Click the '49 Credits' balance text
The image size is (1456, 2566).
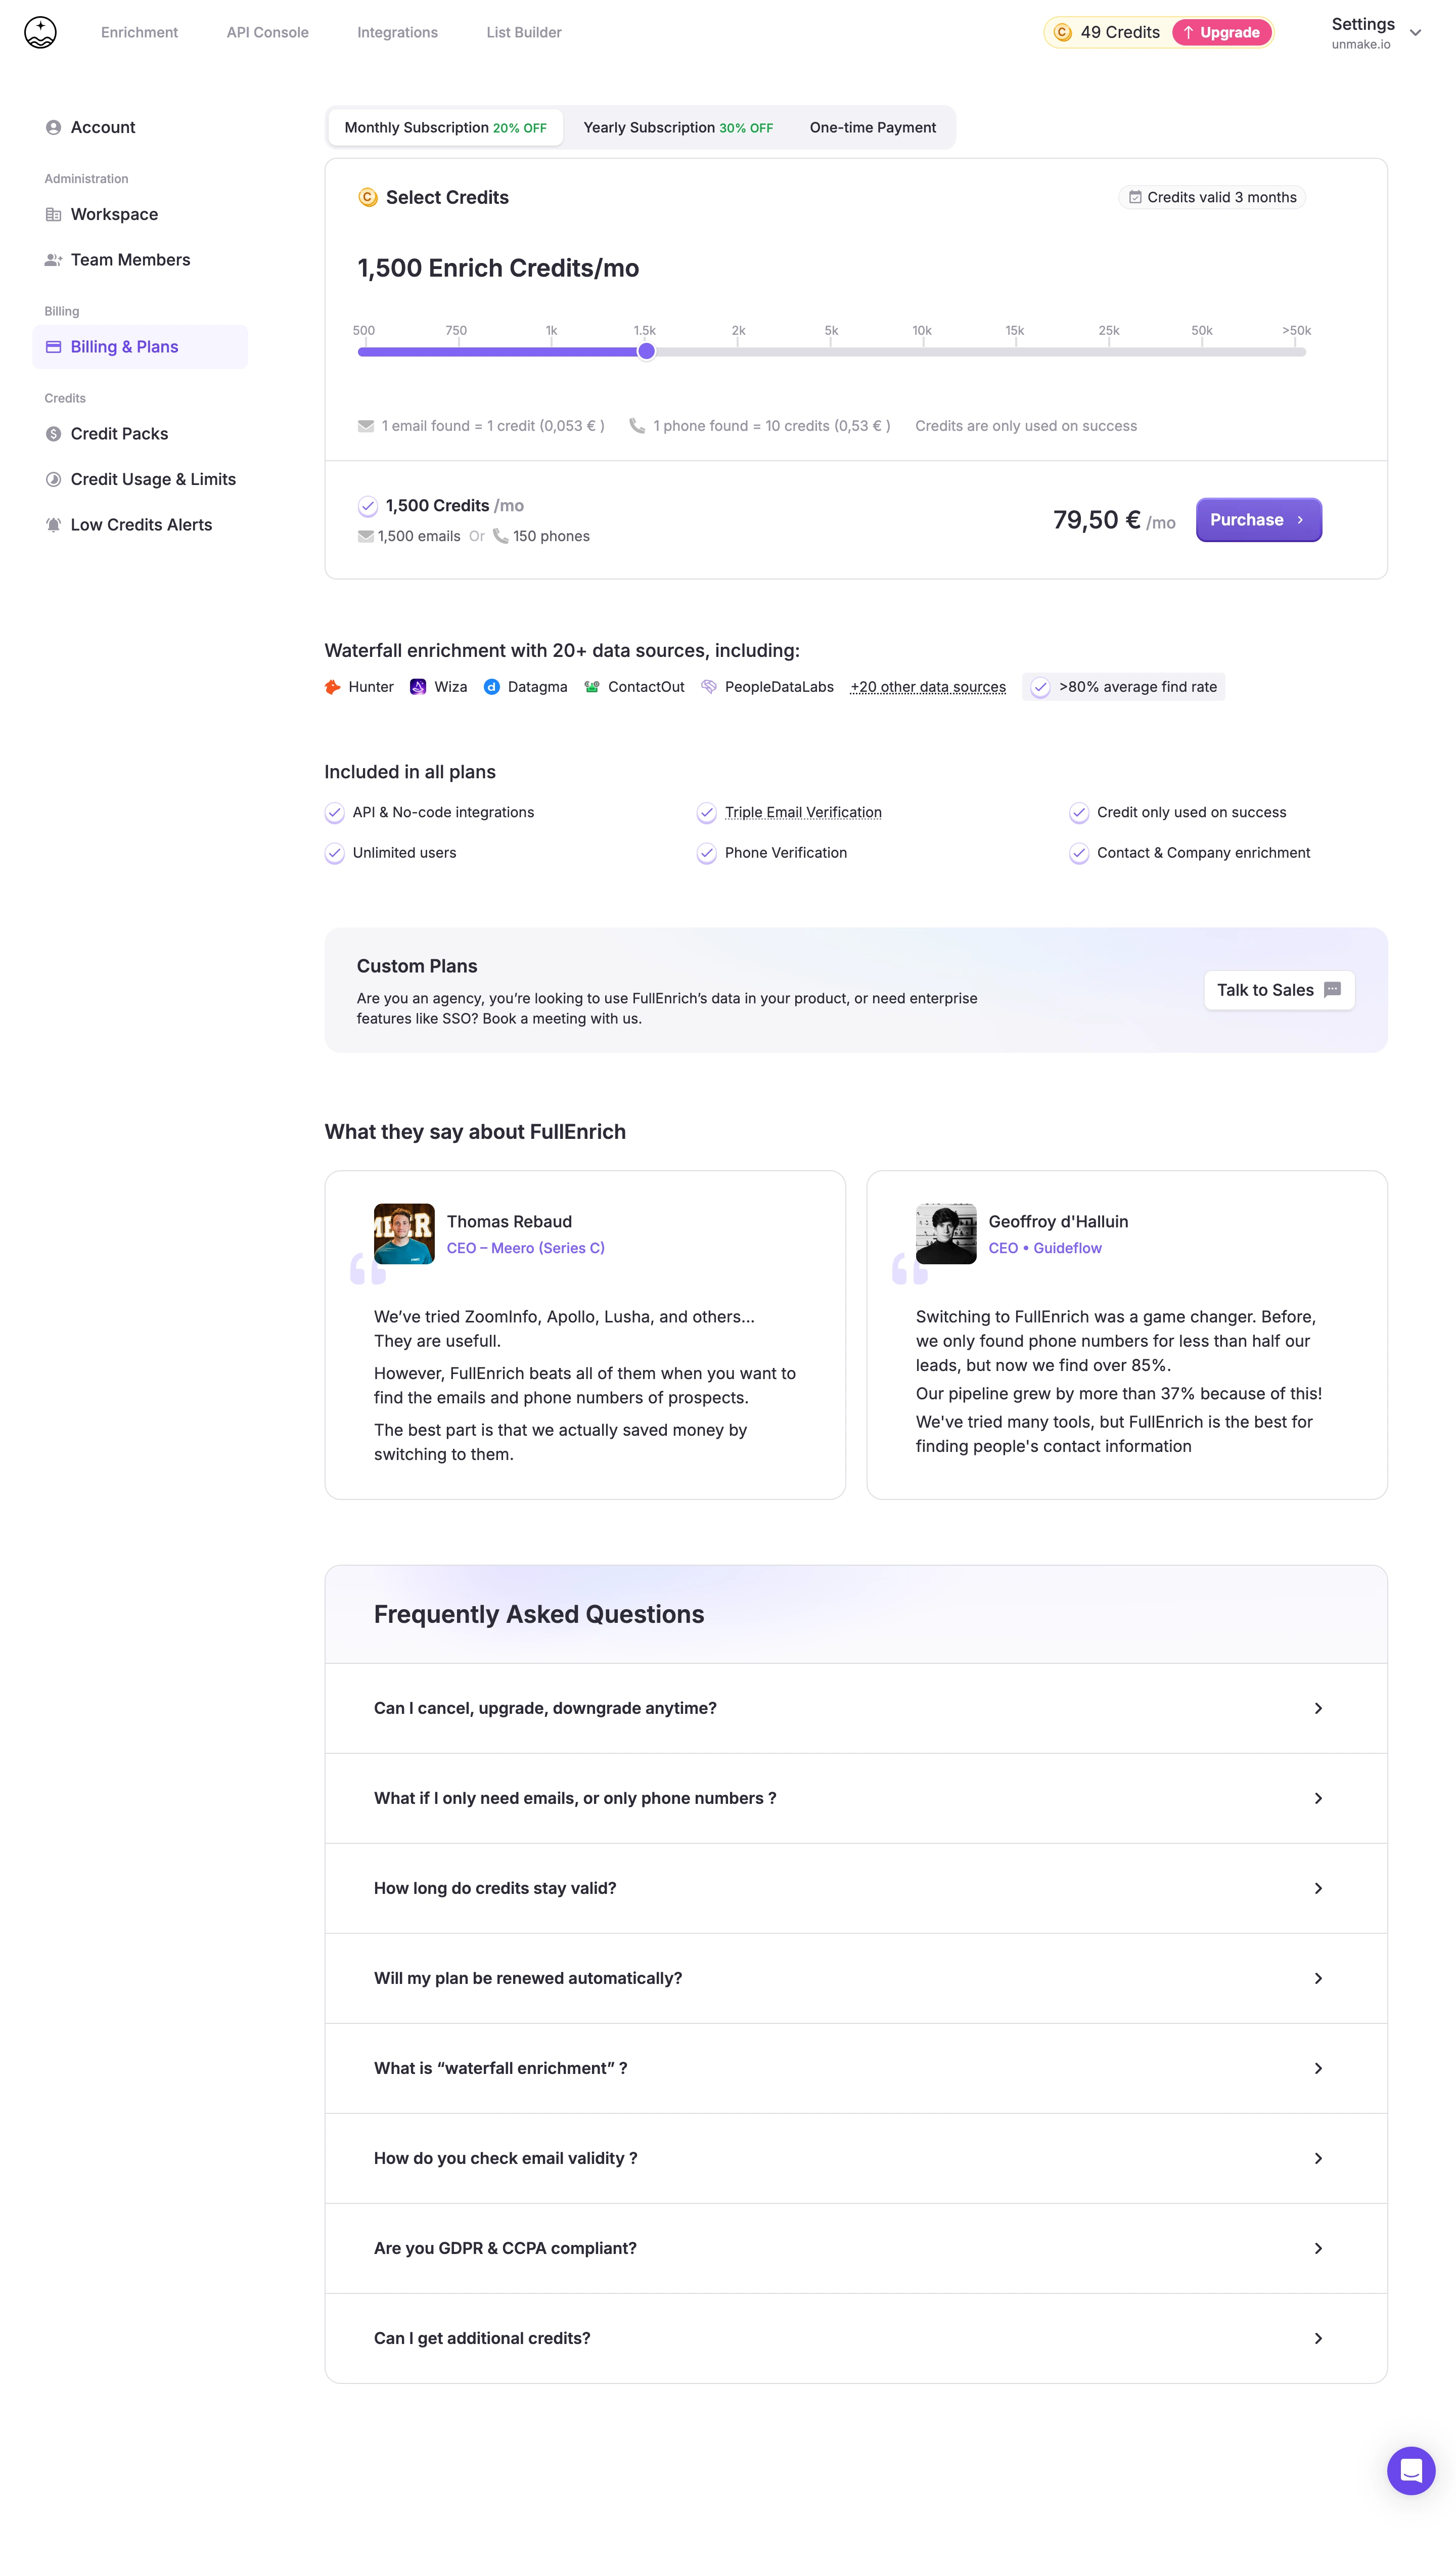coord(1120,32)
